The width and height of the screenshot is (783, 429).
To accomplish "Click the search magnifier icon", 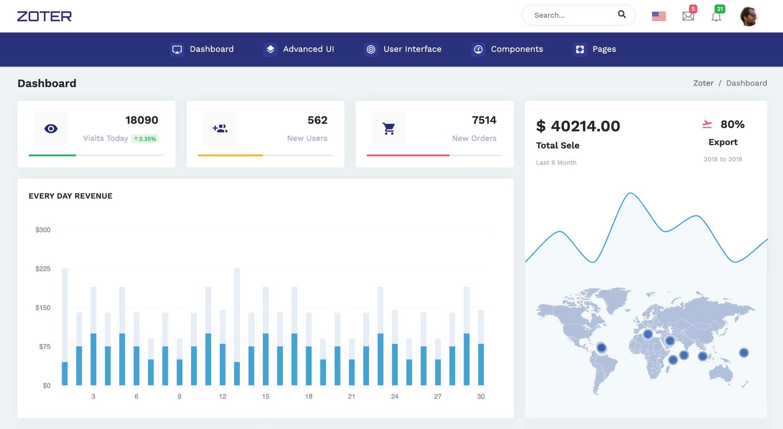I will click(x=621, y=14).
